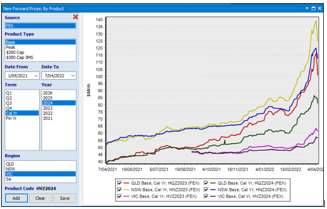The image size is (327, 209).
Task: Toggle NSW Base HNZ2023 series checkbox
Action: click(x=119, y=190)
